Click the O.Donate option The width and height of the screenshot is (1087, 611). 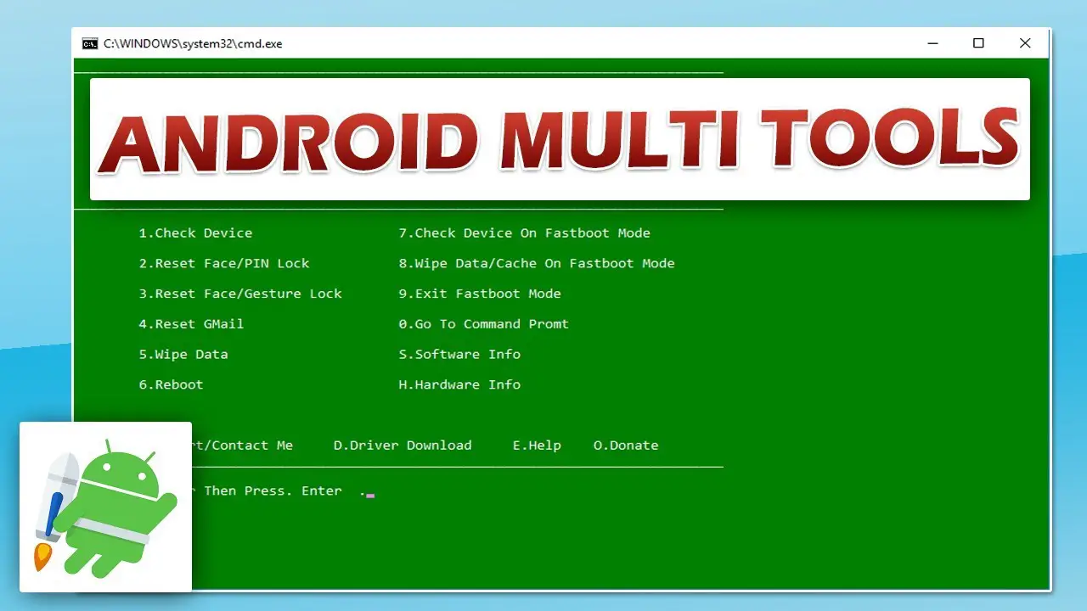(x=626, y=446)
